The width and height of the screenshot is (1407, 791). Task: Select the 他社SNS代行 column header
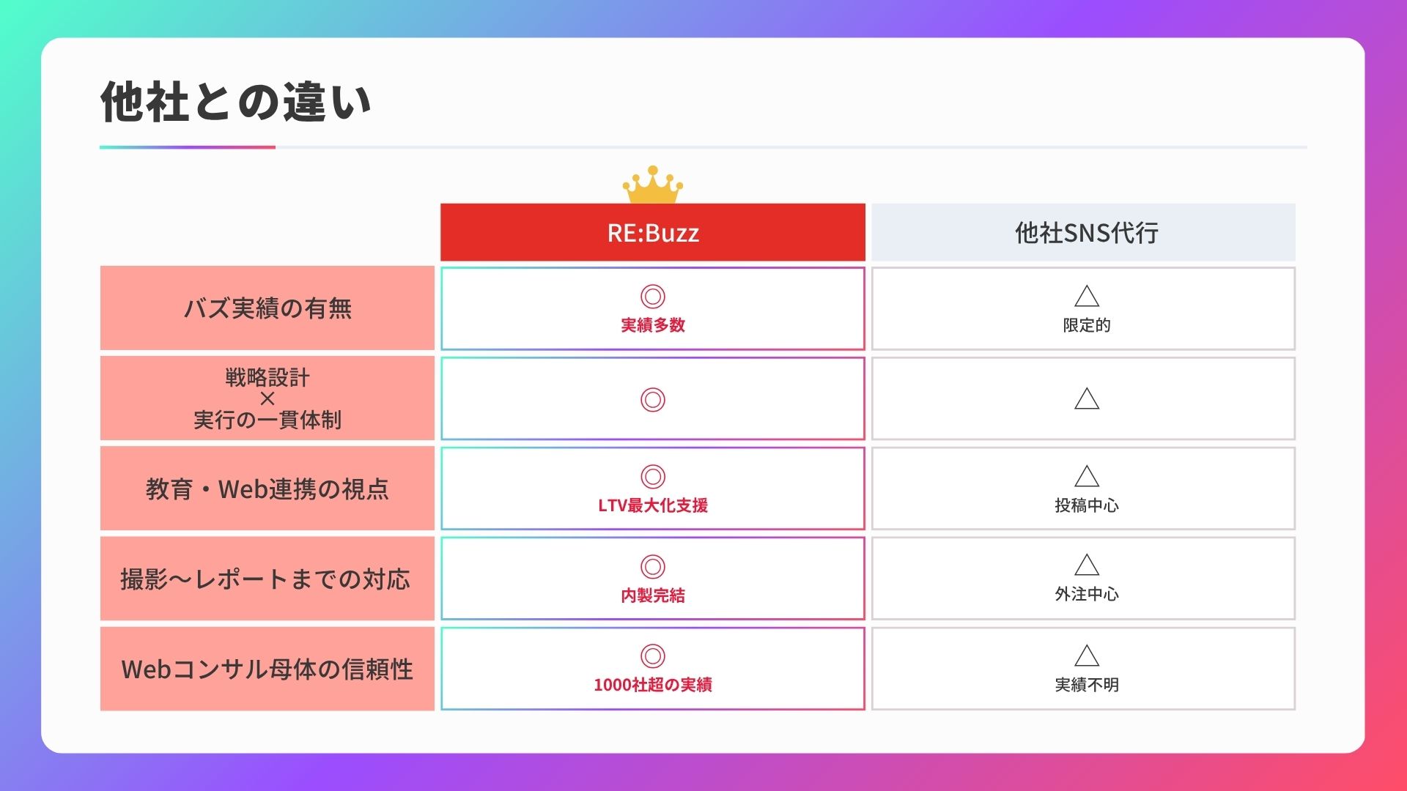1083,232
